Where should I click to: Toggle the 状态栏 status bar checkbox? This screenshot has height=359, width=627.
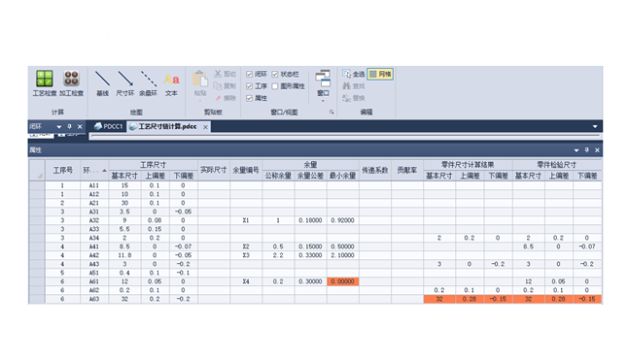click(x=275, y=75)
